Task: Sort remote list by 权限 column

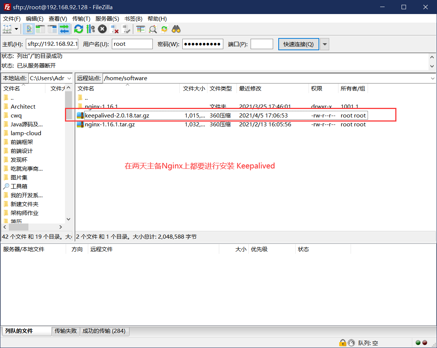Action: pyautogui.click(x=323, y=88)
